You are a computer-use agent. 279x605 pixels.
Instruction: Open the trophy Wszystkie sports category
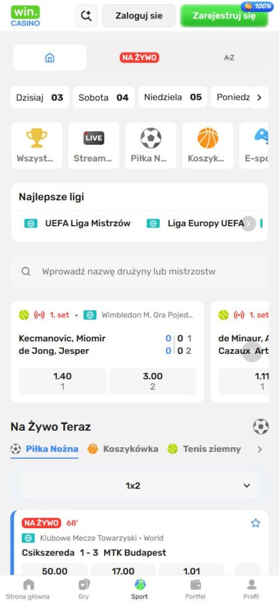pyautogui.click(x=37, y=145)
